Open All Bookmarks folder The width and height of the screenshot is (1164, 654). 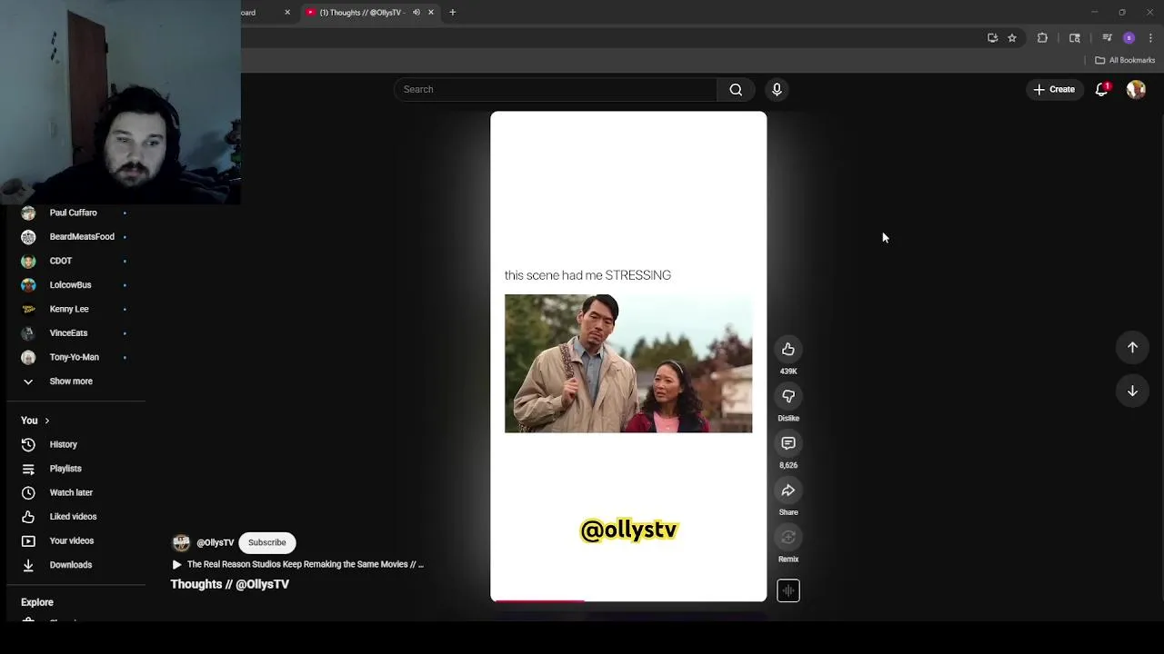pos(1125,60)
